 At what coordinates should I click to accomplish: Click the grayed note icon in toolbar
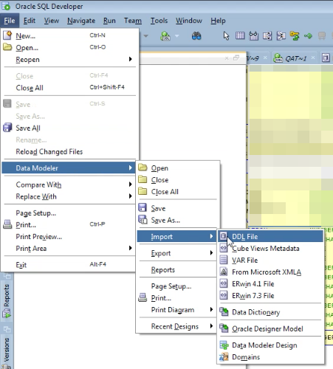click(322, 36)
